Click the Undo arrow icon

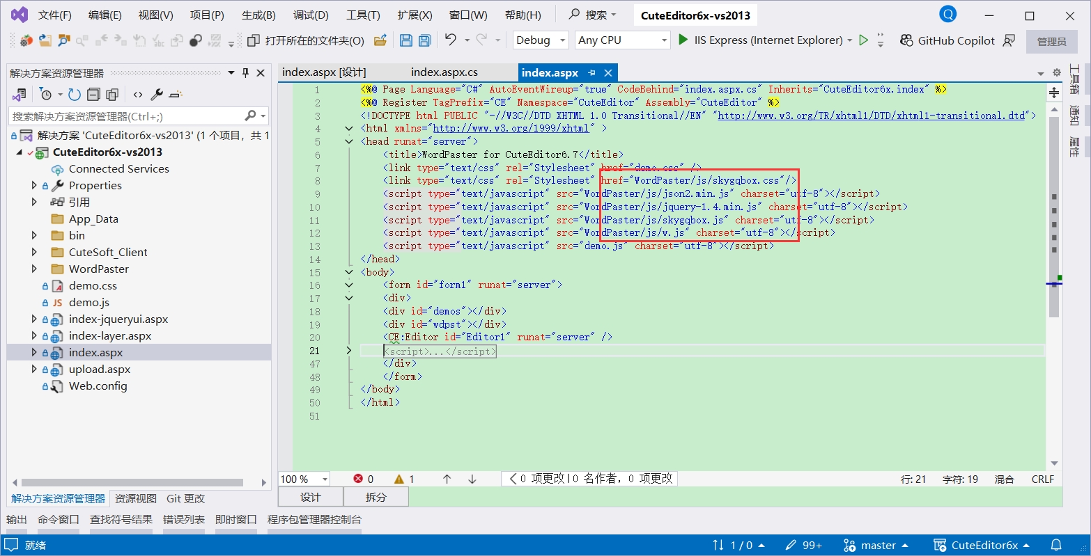click(451, 40)
